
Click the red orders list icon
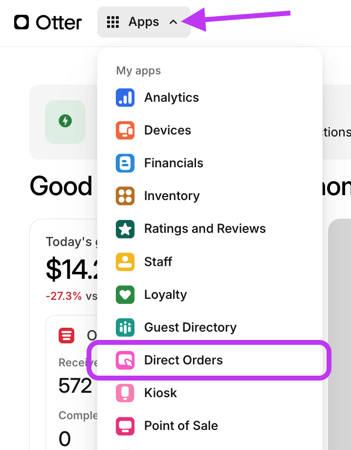click(67, 336)
